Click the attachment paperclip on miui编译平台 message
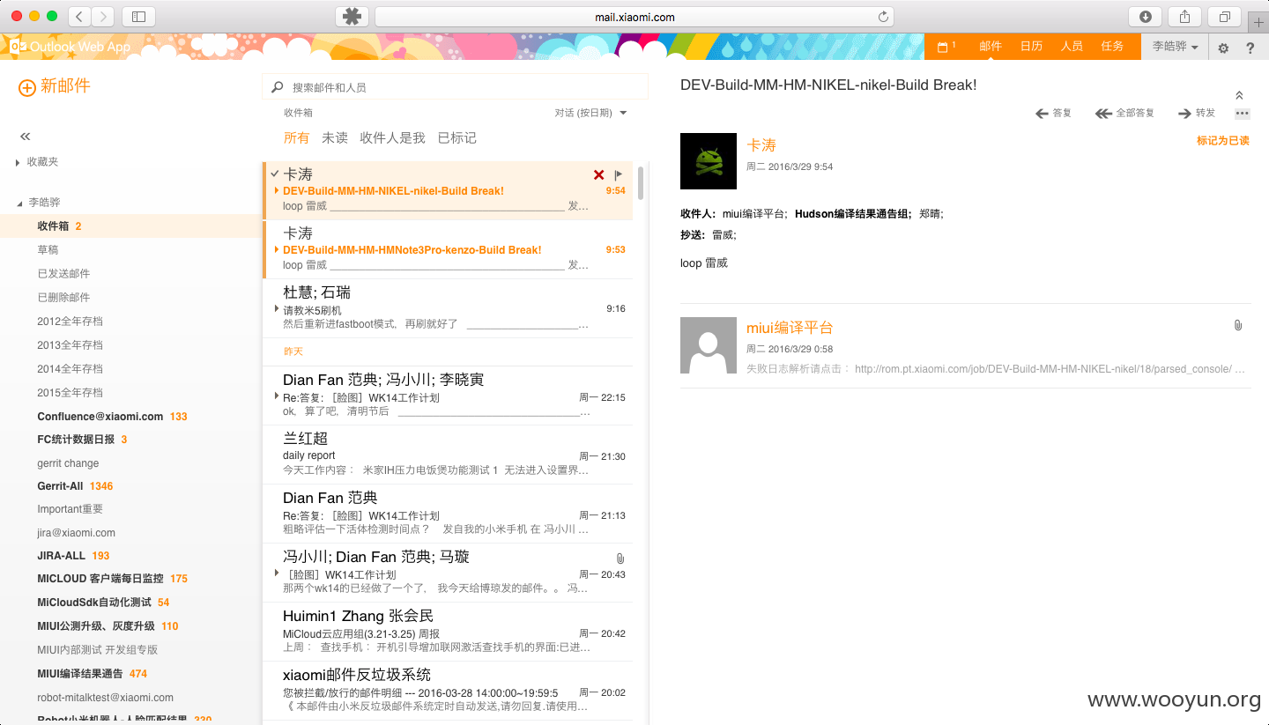The image size is (1269, 725). (1237, 326)
